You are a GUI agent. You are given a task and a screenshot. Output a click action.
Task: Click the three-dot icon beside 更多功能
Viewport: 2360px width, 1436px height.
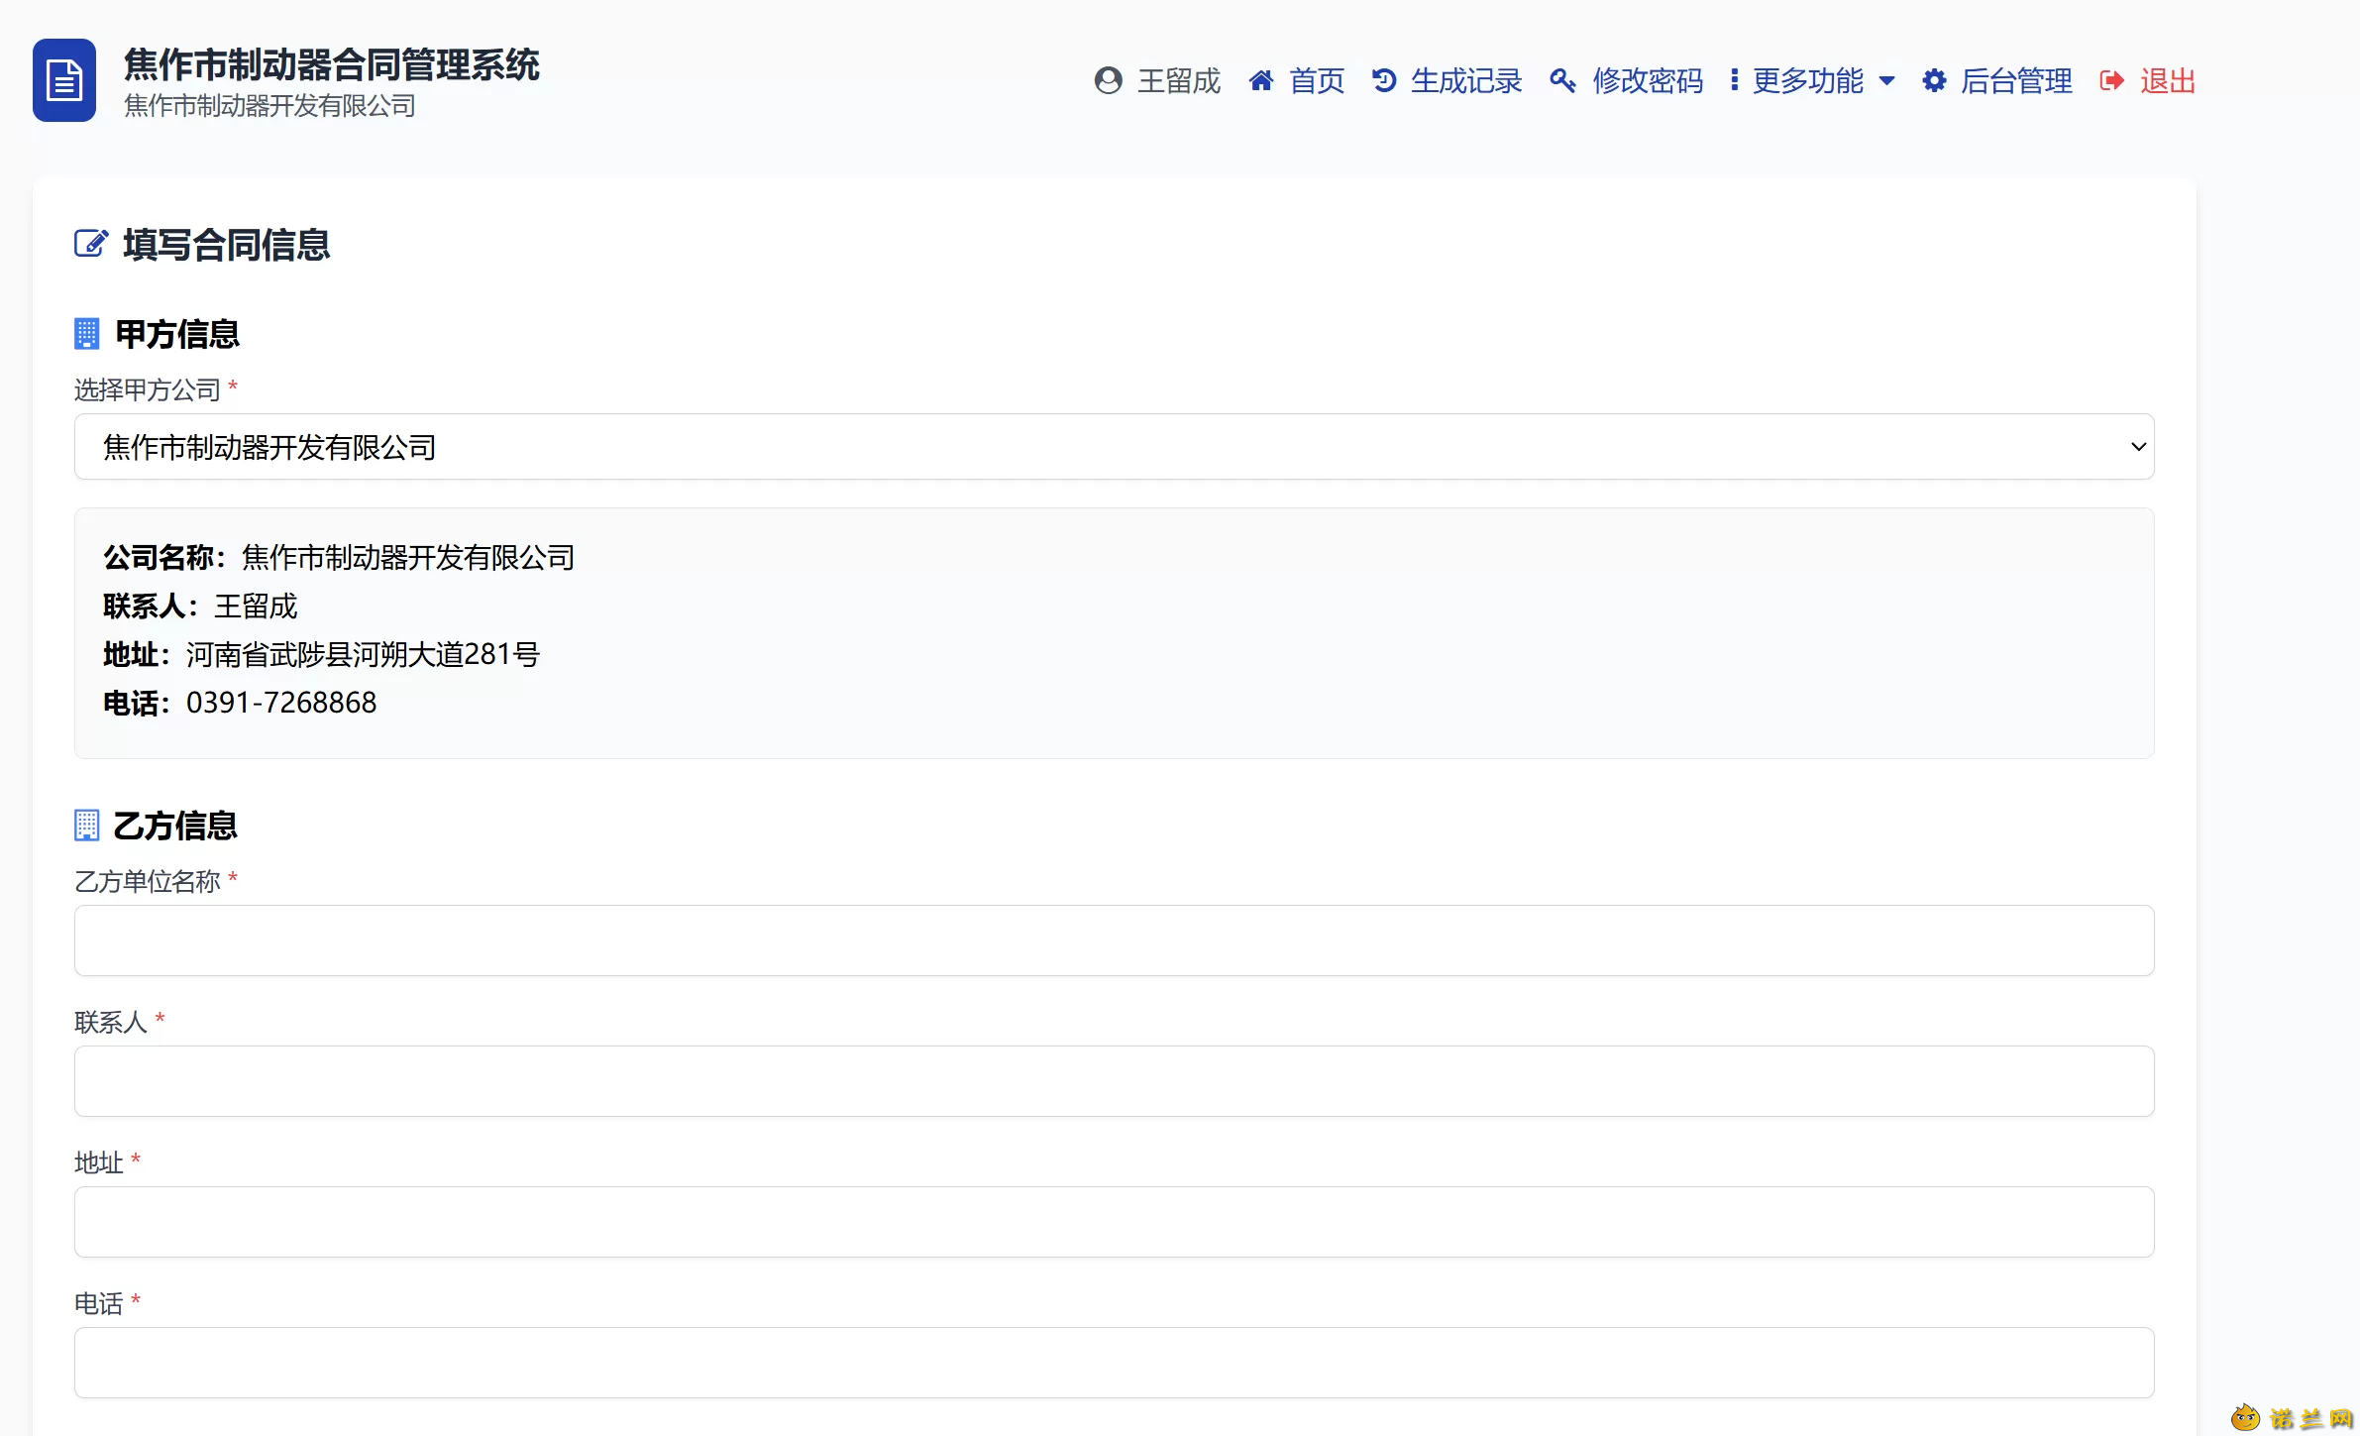(x=1734, y=80)
